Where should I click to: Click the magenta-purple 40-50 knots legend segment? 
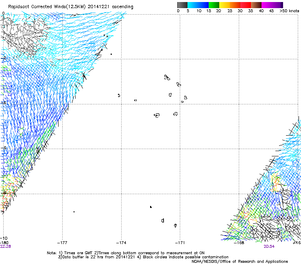[x=272, y=5]
